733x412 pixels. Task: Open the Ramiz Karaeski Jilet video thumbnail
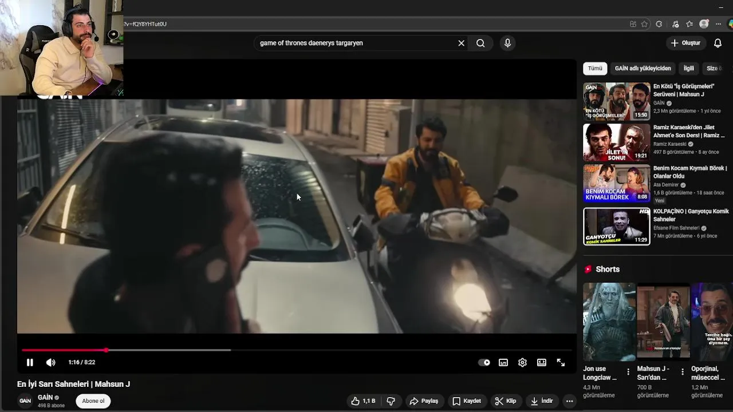click(617, 142)
